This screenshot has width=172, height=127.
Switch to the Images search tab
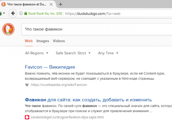point(42,41)
